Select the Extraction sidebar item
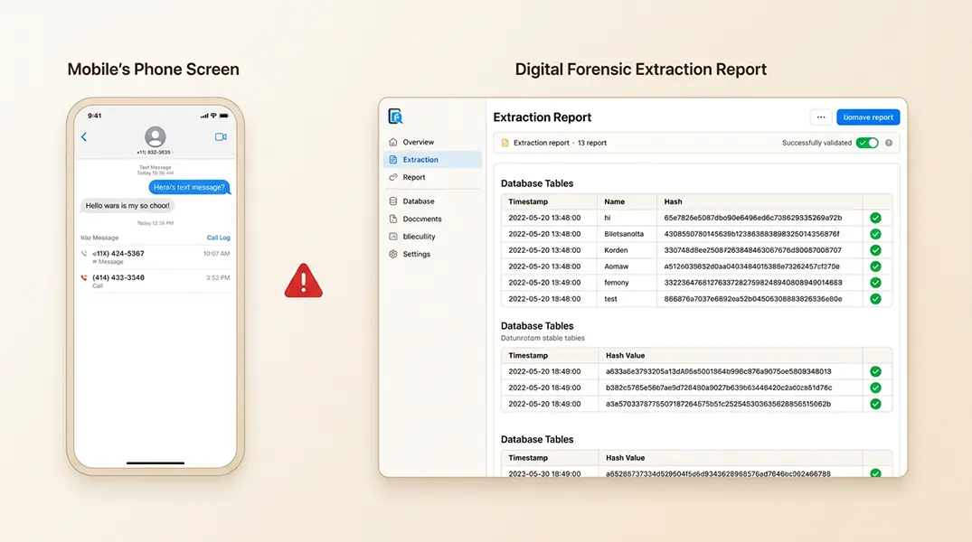 pyautogui.click(x=420, y=160)
